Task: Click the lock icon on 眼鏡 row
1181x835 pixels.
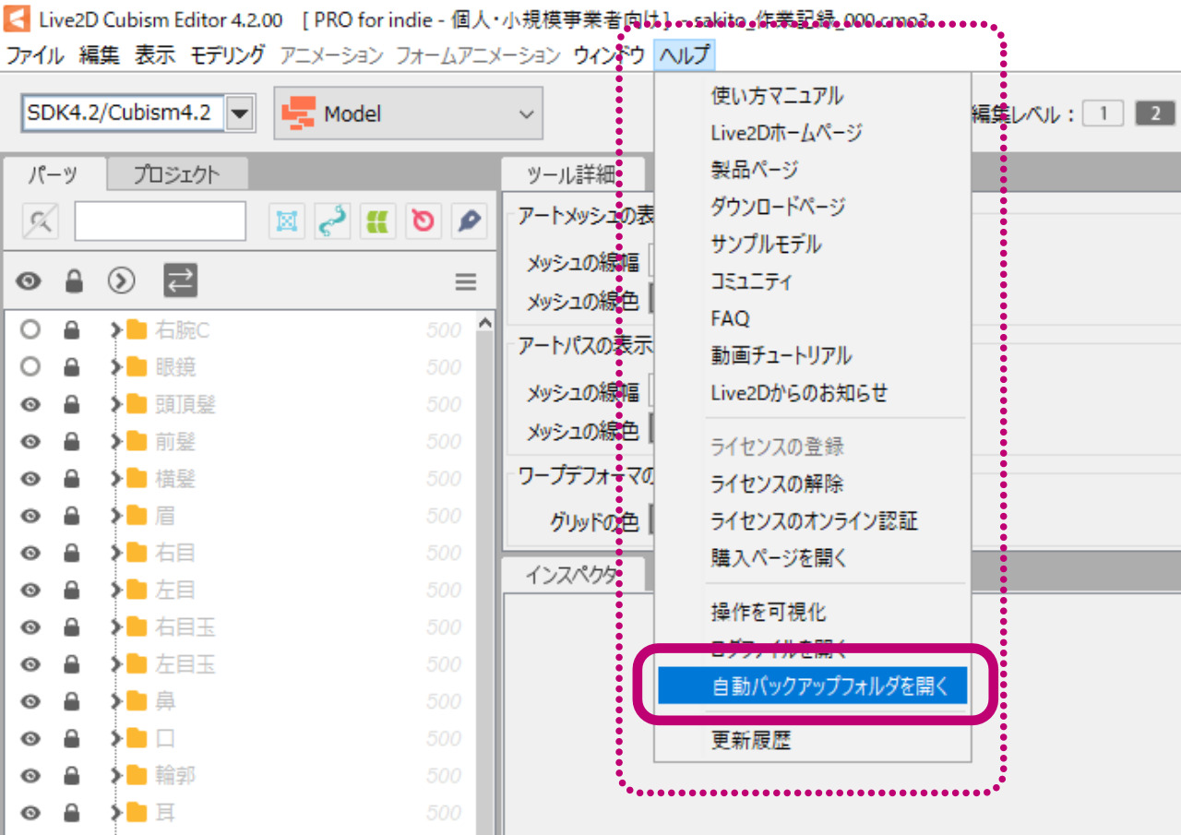Action: coord(71,367)
